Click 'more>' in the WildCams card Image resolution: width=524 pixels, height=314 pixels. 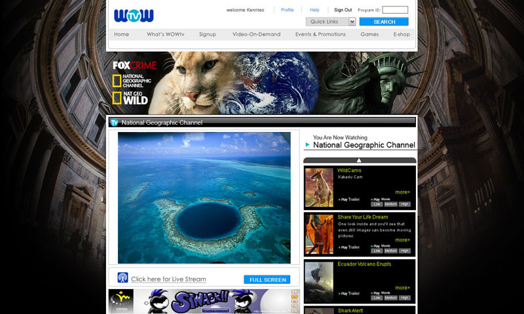[x=402, y=192]
